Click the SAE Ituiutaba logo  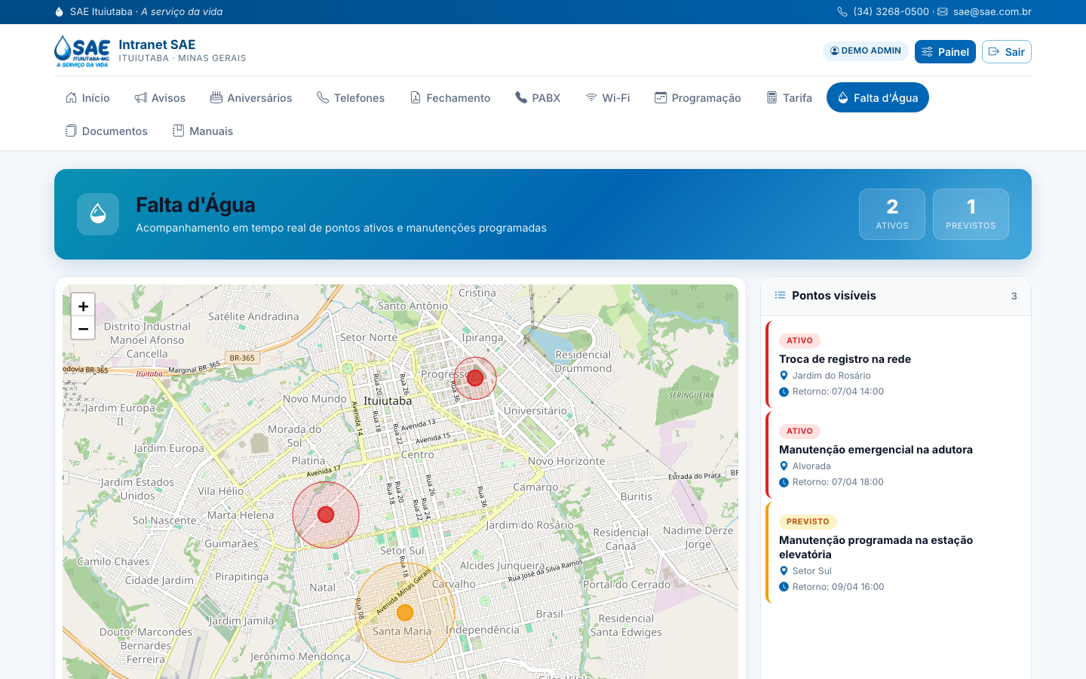point(82,51)
